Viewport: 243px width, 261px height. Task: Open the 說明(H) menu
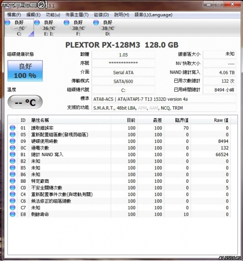121,15
